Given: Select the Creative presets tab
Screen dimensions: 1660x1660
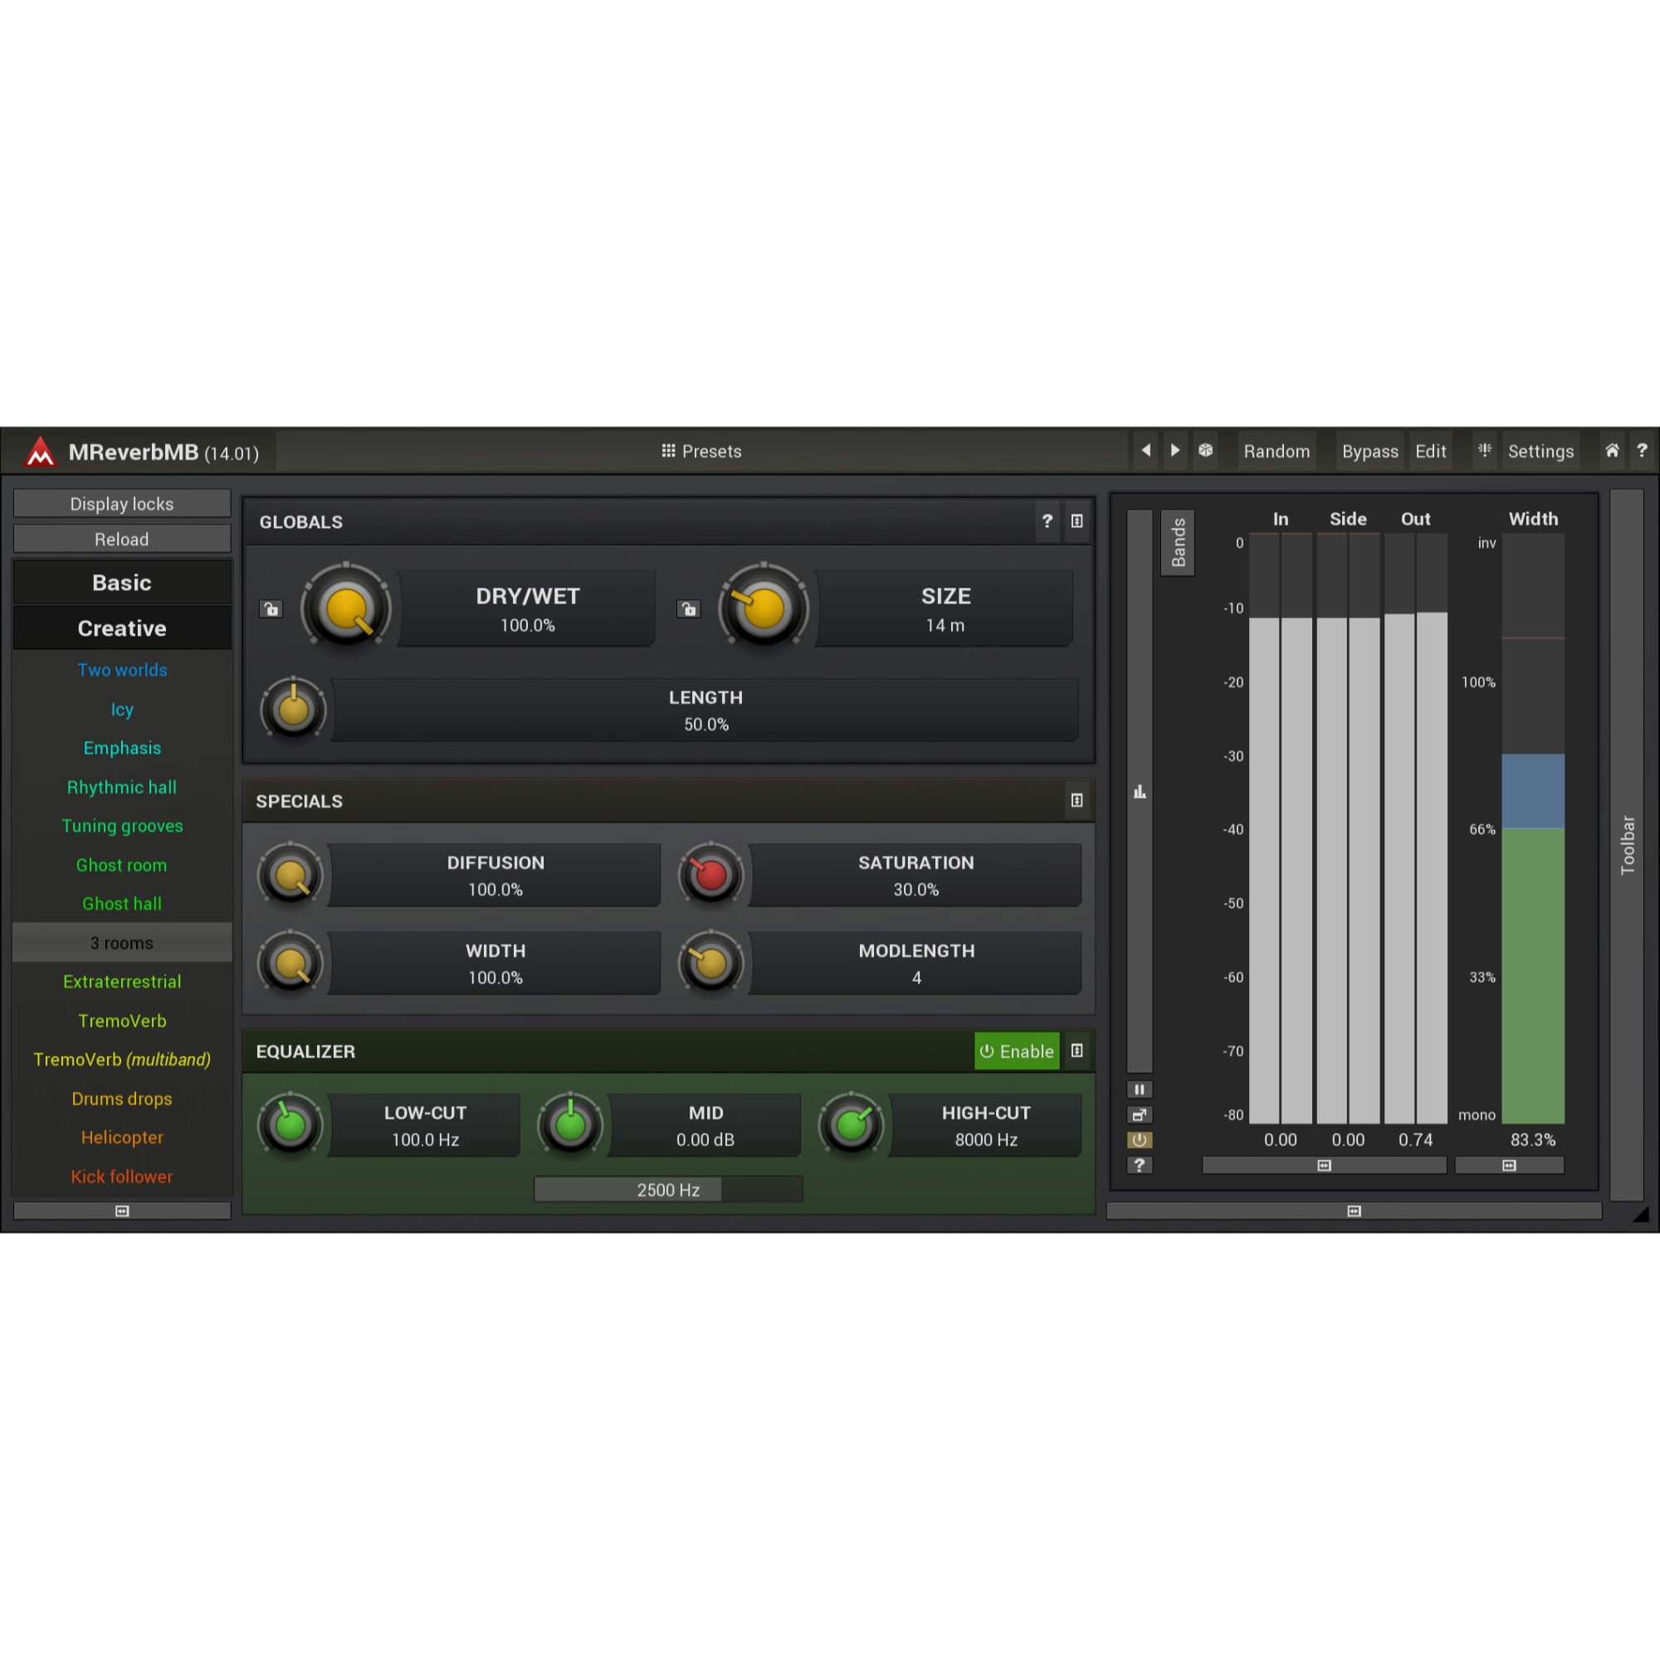Looking at the screenshot, I should 122,628.
